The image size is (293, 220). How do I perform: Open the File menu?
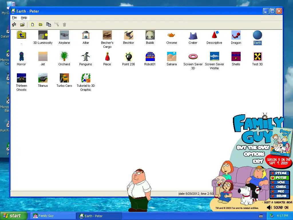click(14, 17)
